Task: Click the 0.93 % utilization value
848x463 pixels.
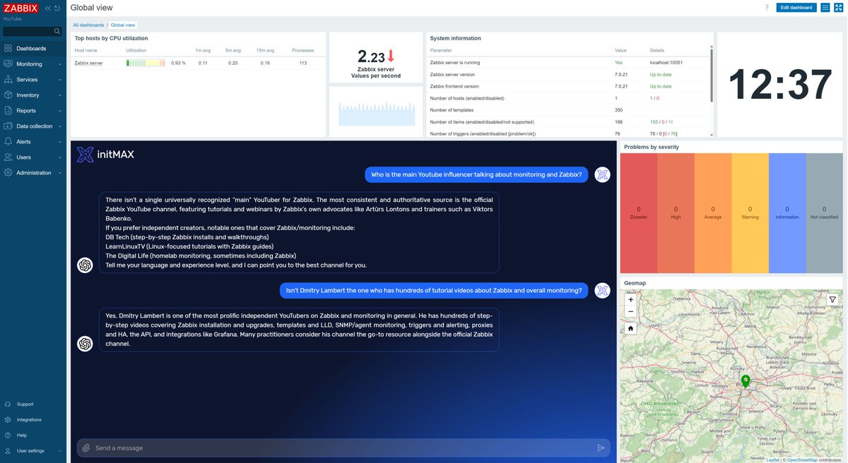Action: pyautogui.click(x=179, y=63)
